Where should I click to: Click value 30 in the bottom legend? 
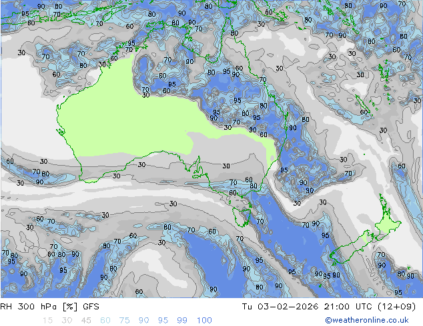67,321
